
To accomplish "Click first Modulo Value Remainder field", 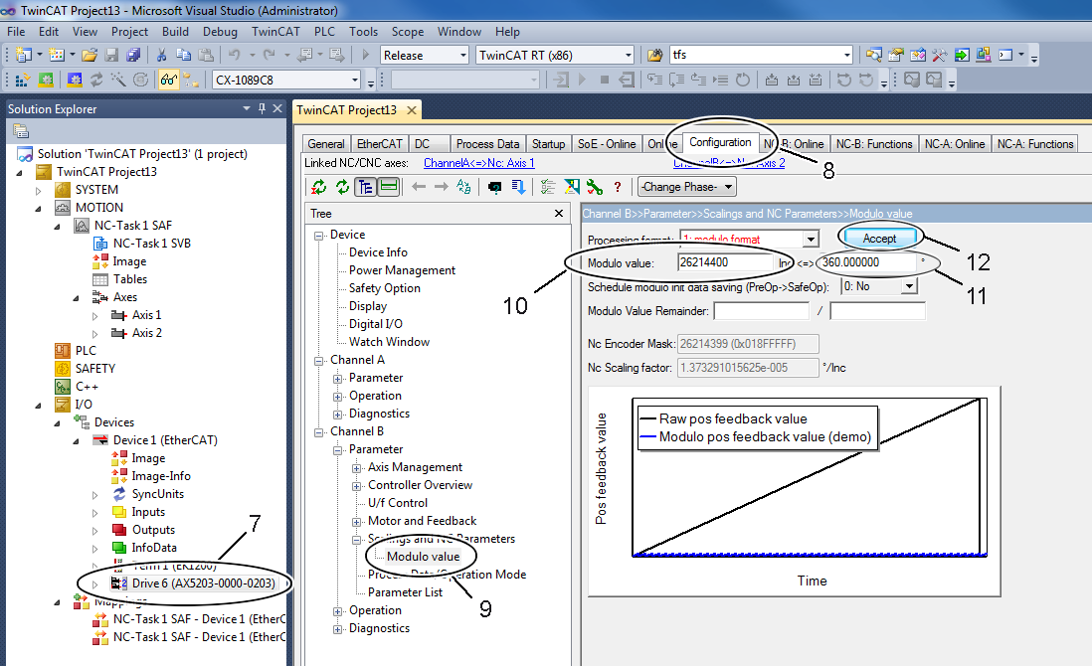I will pos(762,311).
